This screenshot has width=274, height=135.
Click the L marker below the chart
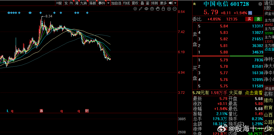8,111
